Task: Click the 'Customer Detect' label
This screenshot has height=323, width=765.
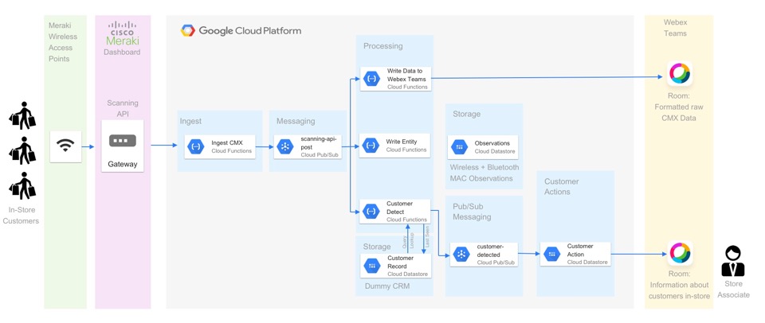Action: click(x=399, y=208)
